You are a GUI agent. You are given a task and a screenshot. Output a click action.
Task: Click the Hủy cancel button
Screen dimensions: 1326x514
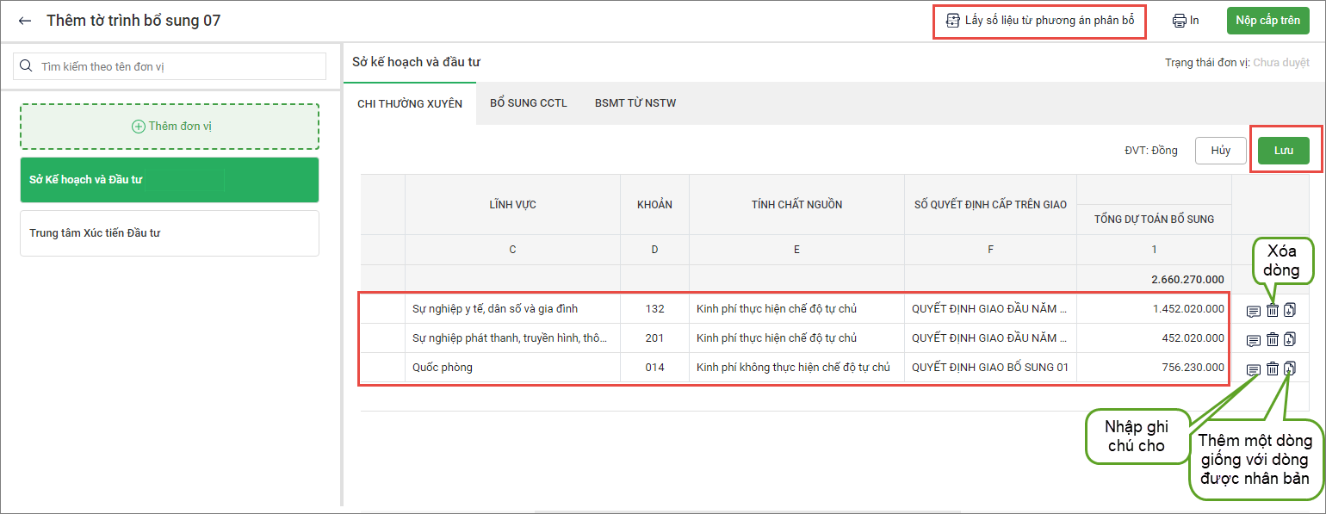click(x=1220, y=151)
